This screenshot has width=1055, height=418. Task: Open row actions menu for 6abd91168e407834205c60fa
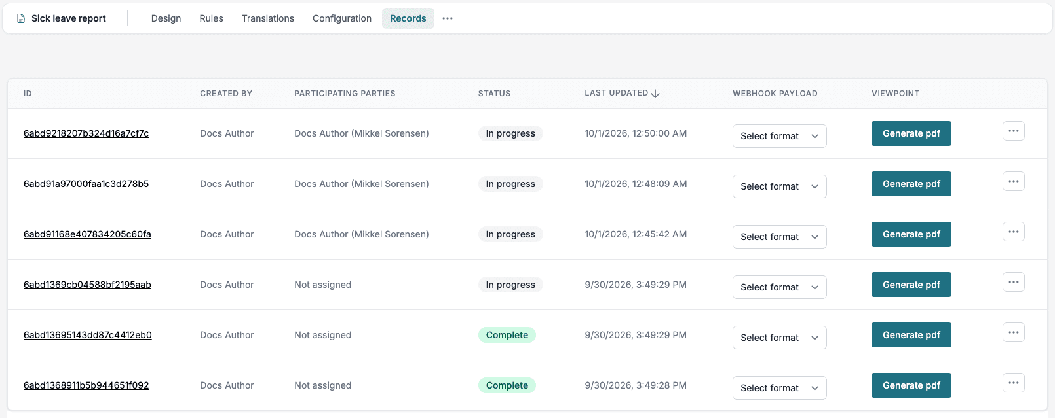1014,232
